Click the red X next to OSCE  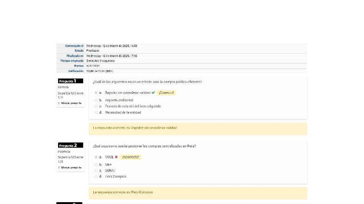coord(116,157)
